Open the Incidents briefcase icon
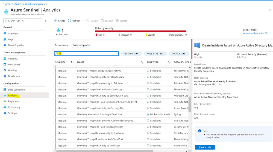Screen dimensions: 273x152 (x=5, y=58)
